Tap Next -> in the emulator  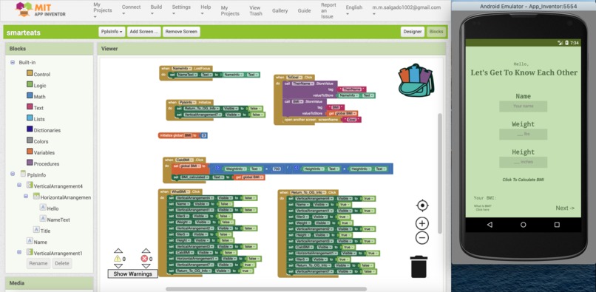[565, 208]
